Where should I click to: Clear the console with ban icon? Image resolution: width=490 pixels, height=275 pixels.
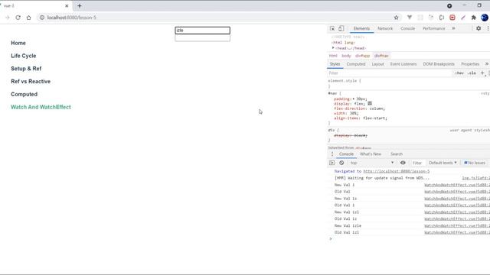coord(341,163)
